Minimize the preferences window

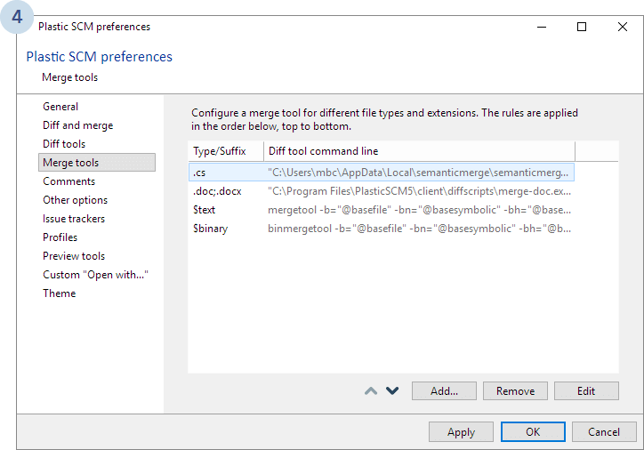[542, 27]
